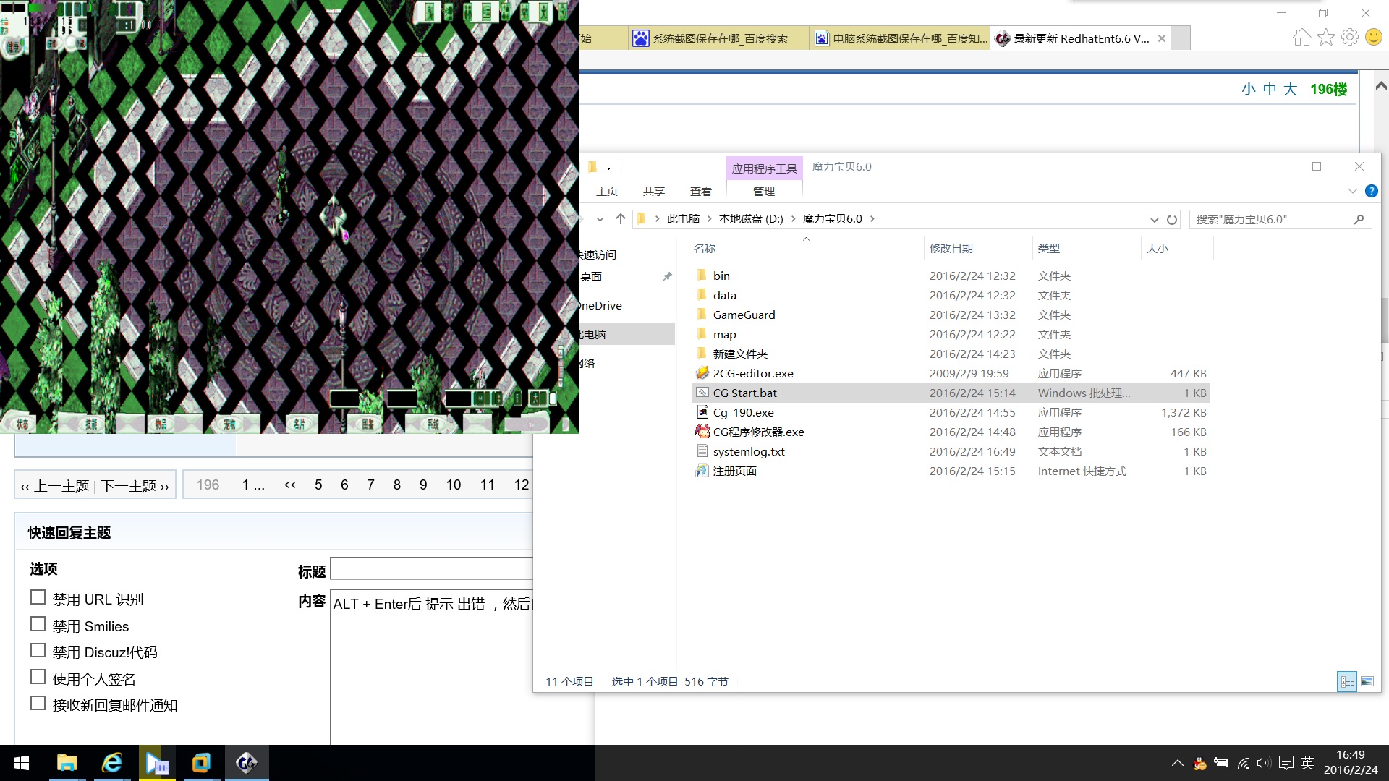Enable the 禁用 Smilies option

(x=38, y=624)
